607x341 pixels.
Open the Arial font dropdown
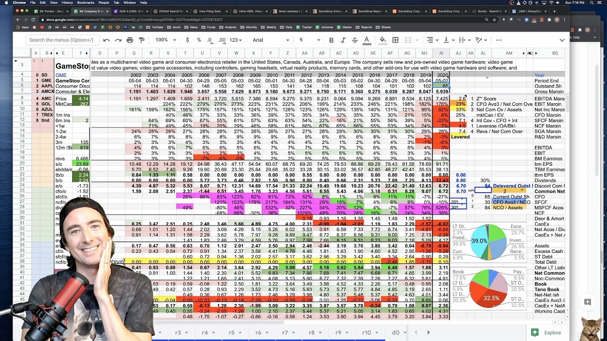click(271, 40)
